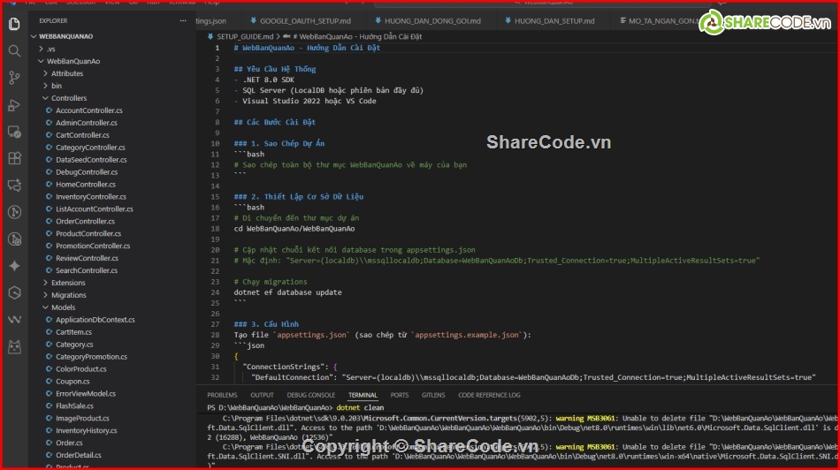Click the four-point sparkle icon in activity bar

point(14,266)
